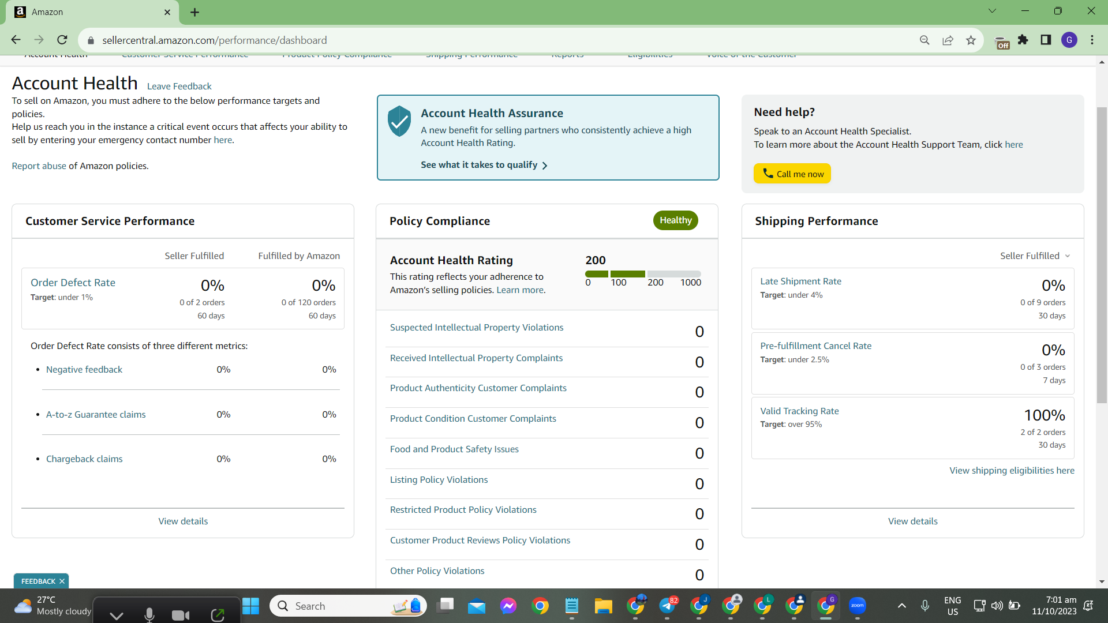This screenshot has height=623, width=1108.
Task: Open the 7:01 am clock and date
Action: (x=1054, y=606)
